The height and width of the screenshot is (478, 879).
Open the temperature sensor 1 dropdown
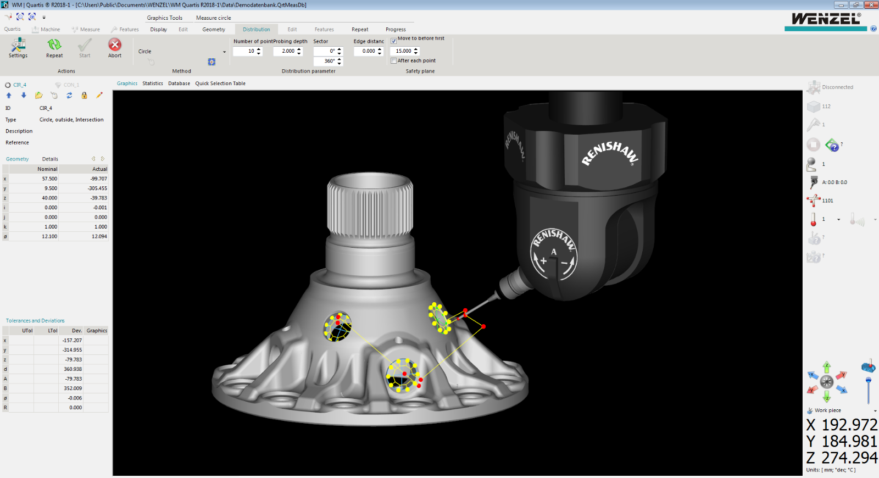(x=838, y=219)
